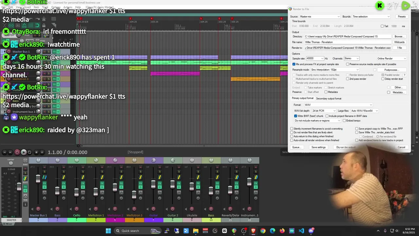Enable 2nd pass render checkbox

click(x=348, y=79)
